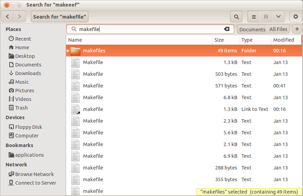Viewport: 303px width, 196px height.
Task: Clear the search text field
Action: pyautogui.click(x=227, y=29)
